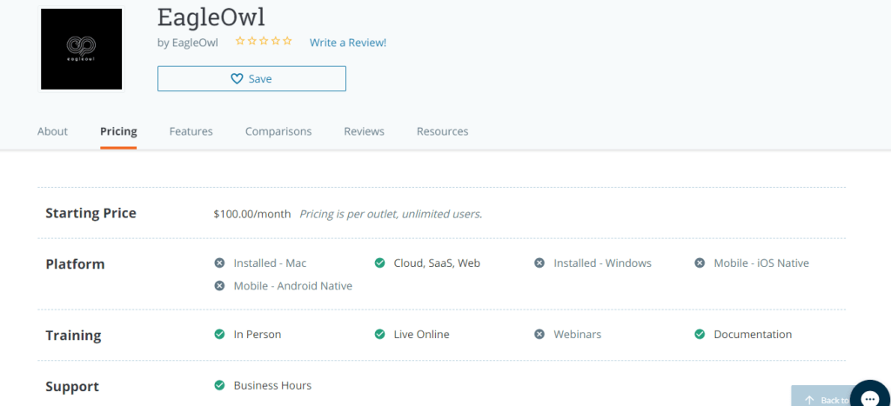Image resolution: width=891 pixels, height=406 pixels.
Task: Click the Mobile - Android Native text
Action: [293, 286]
